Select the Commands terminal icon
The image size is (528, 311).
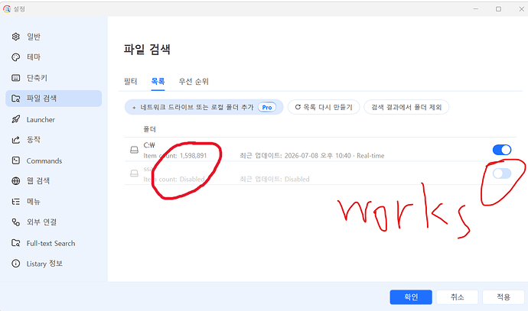[x=16, y=160]
